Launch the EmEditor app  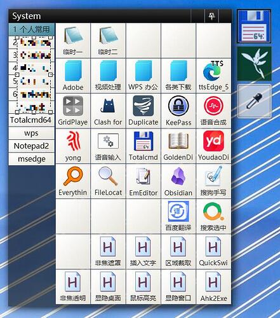coord(143,181)
